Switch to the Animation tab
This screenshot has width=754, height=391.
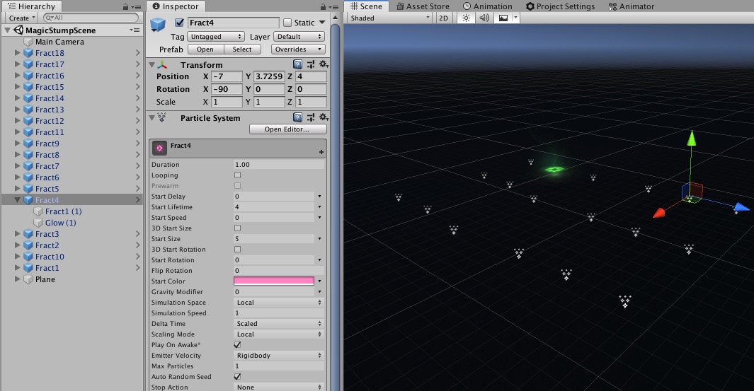tap(488, 6)
